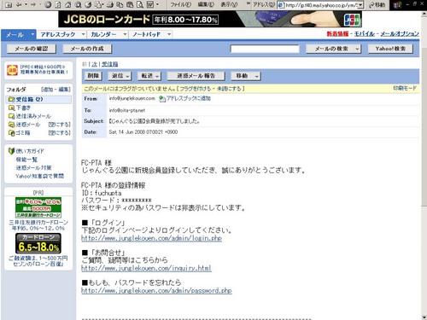The width and height of the screenshot is (427, 320).
Task: Expand the Move (移動) dropdown
Action: coord(257,76)
